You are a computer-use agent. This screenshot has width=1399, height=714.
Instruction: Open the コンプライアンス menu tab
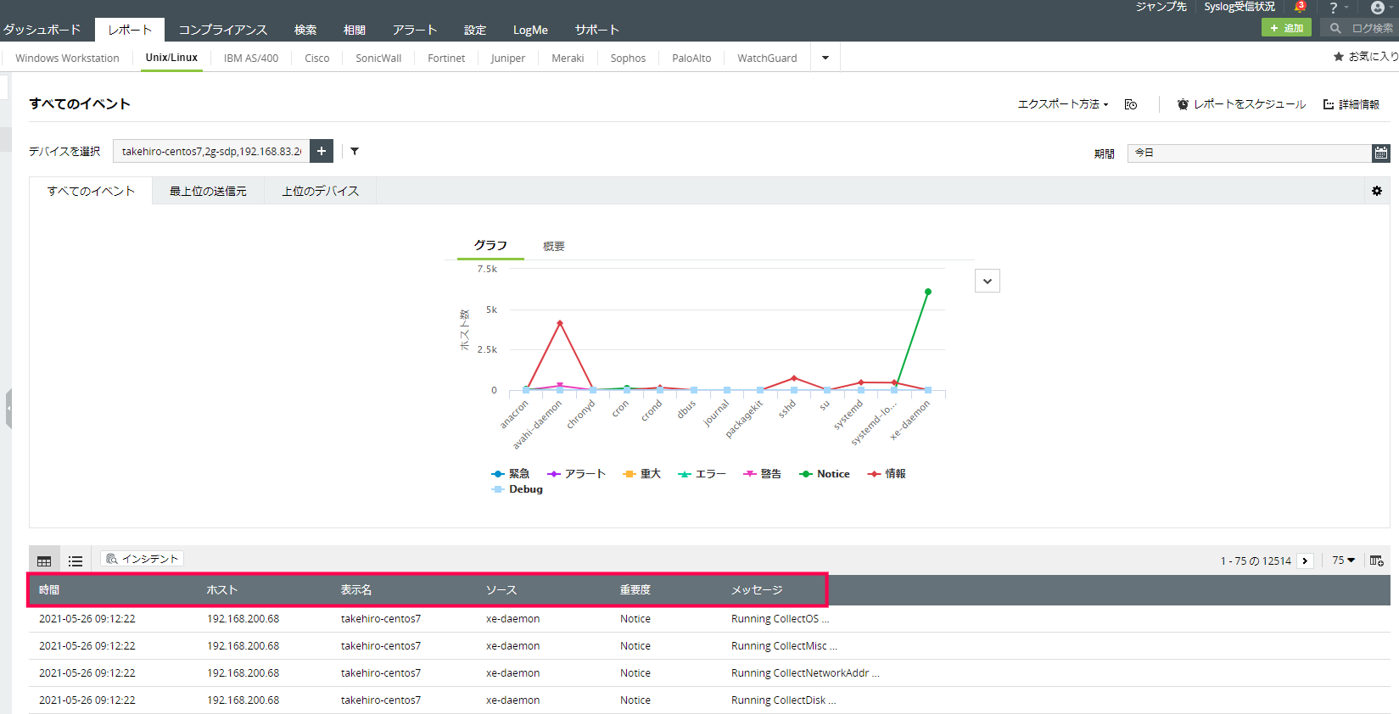(x=222, y=30)
